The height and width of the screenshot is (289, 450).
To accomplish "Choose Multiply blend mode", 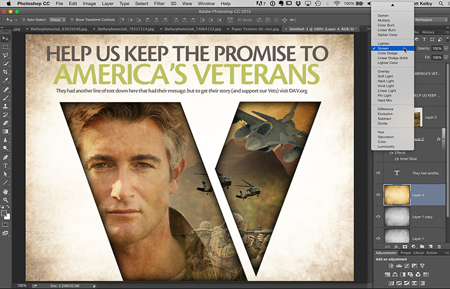I will coord(384,20).
